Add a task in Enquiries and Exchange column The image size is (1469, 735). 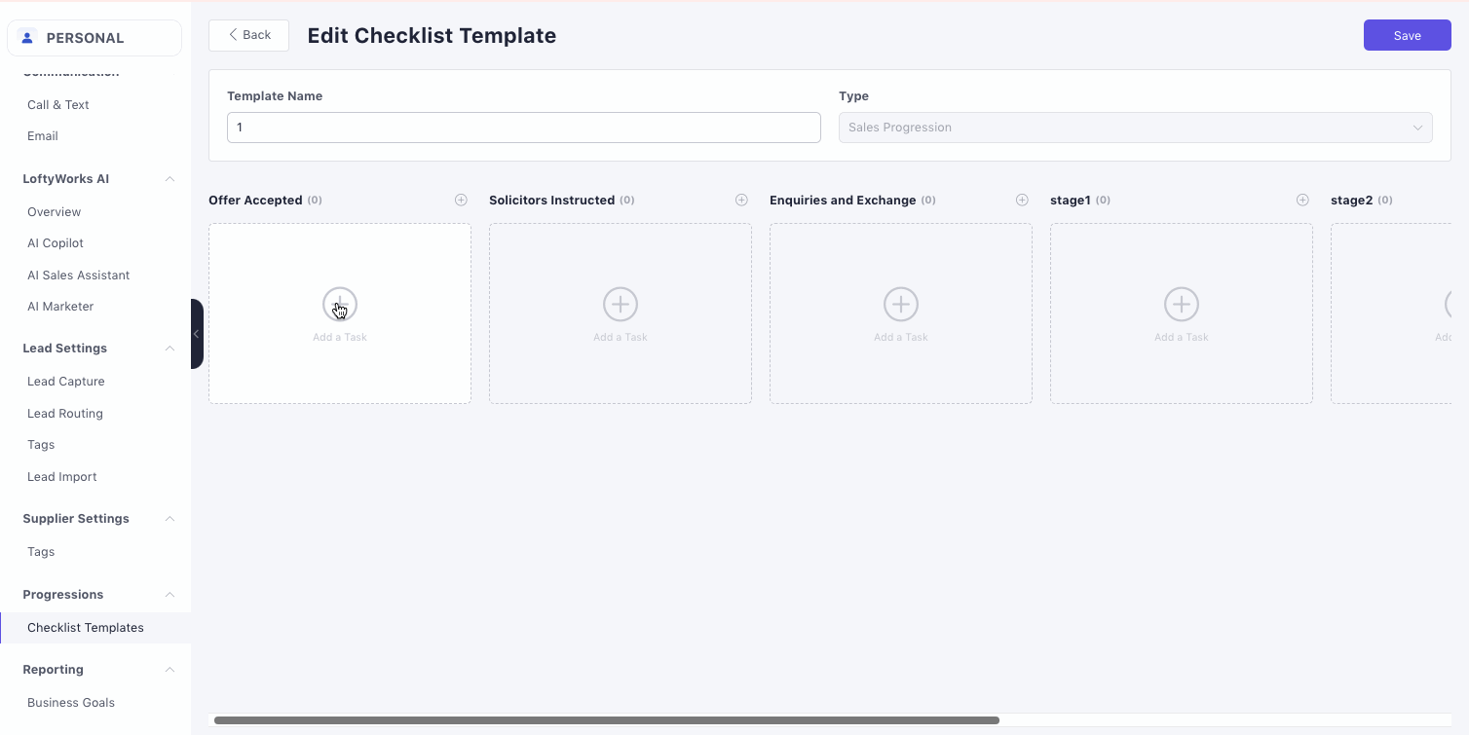(x=901, y=305)
